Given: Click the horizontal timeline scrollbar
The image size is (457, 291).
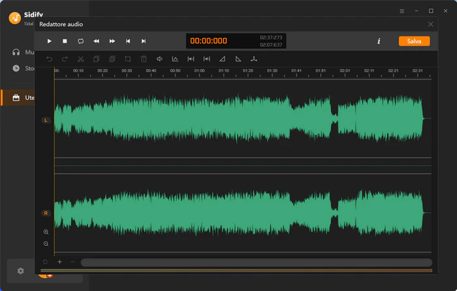Looking at the screenshot, I should [257, 262].
